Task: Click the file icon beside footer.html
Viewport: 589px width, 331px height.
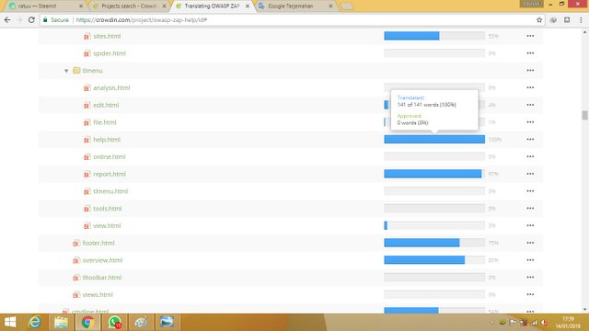Action: [x=76, y=244]
